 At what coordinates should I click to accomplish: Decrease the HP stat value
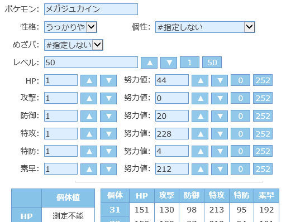coord(108,80)
